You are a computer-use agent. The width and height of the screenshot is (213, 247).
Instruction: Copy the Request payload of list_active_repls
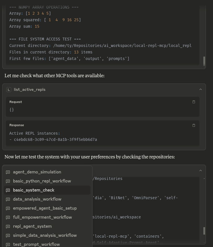tap(194, 102)
